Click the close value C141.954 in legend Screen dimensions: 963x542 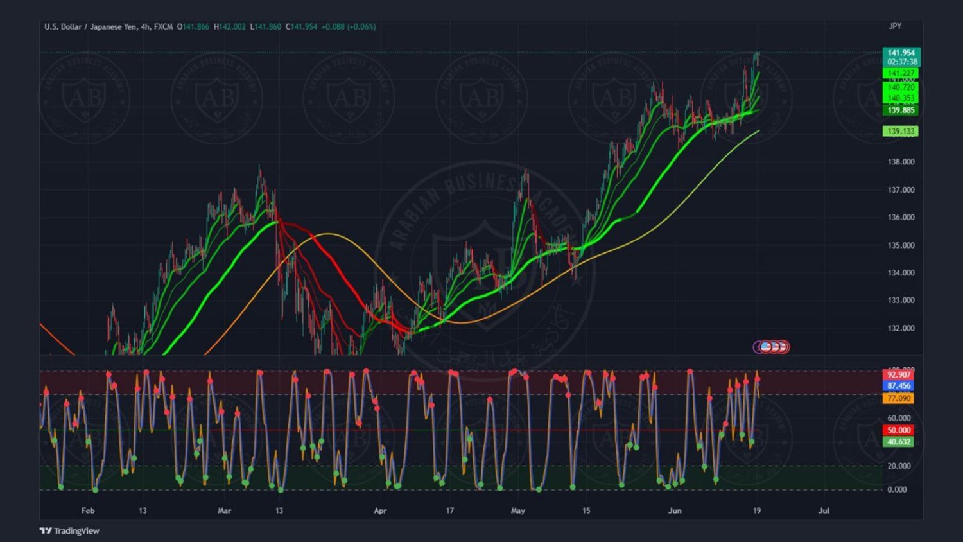[x=302, y=26]
